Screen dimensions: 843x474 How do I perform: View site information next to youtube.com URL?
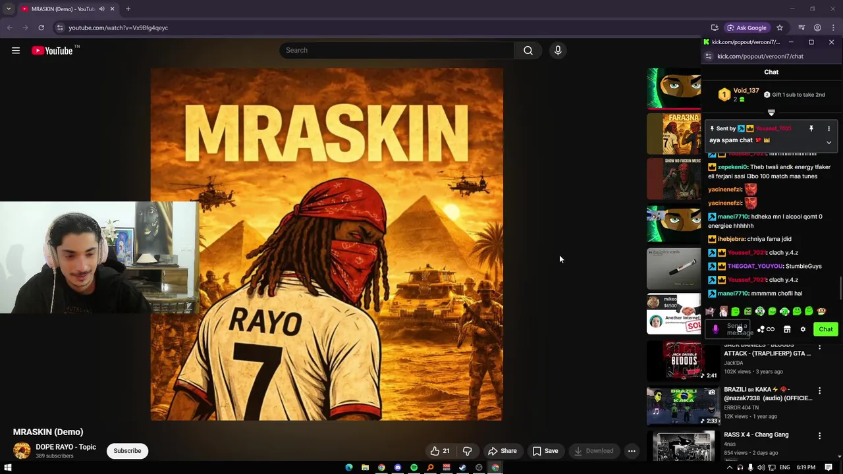coord(60,28)
